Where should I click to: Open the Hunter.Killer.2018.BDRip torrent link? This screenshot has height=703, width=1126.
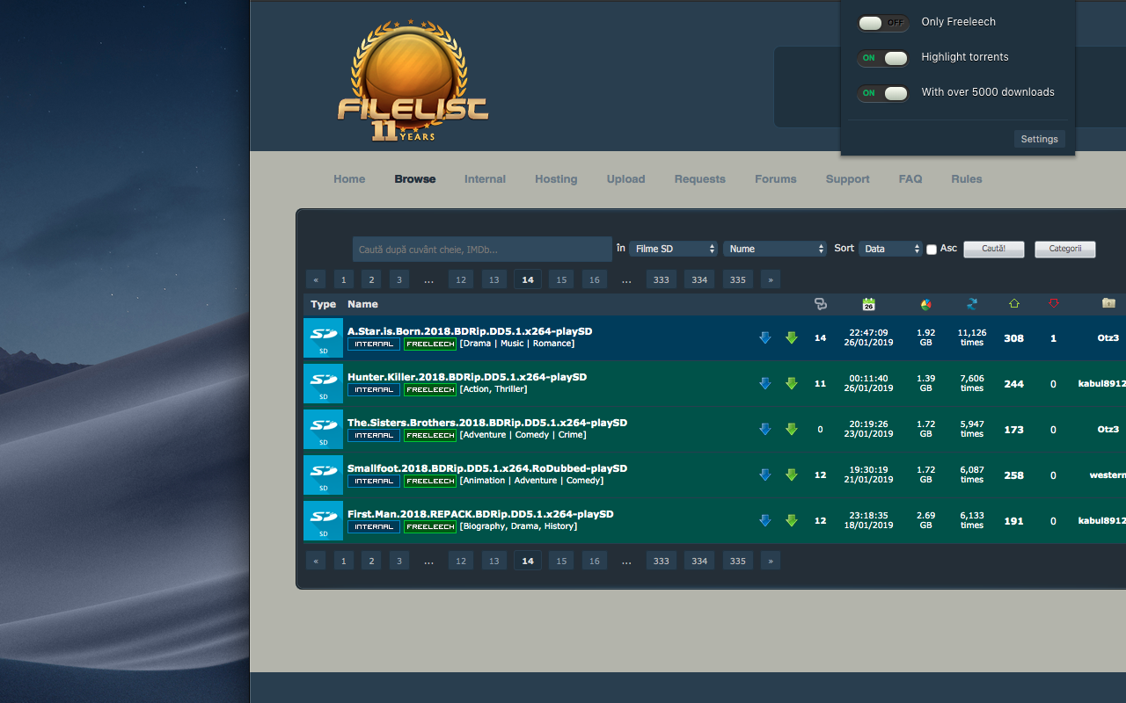(467, 377)
